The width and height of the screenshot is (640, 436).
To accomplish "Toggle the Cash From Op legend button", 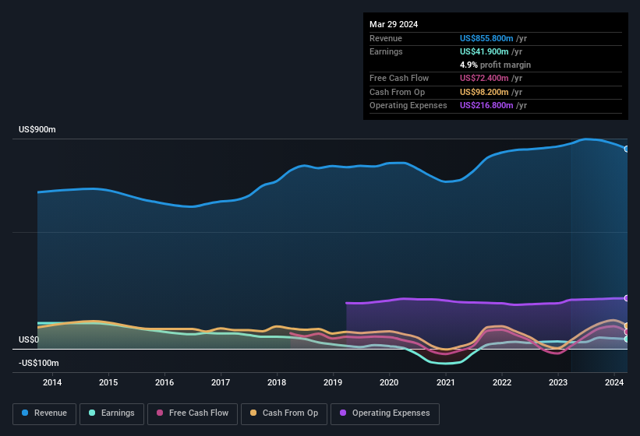I will (284, 413).
